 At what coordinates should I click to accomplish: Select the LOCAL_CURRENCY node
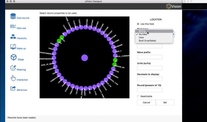click(x=115, y=56)
